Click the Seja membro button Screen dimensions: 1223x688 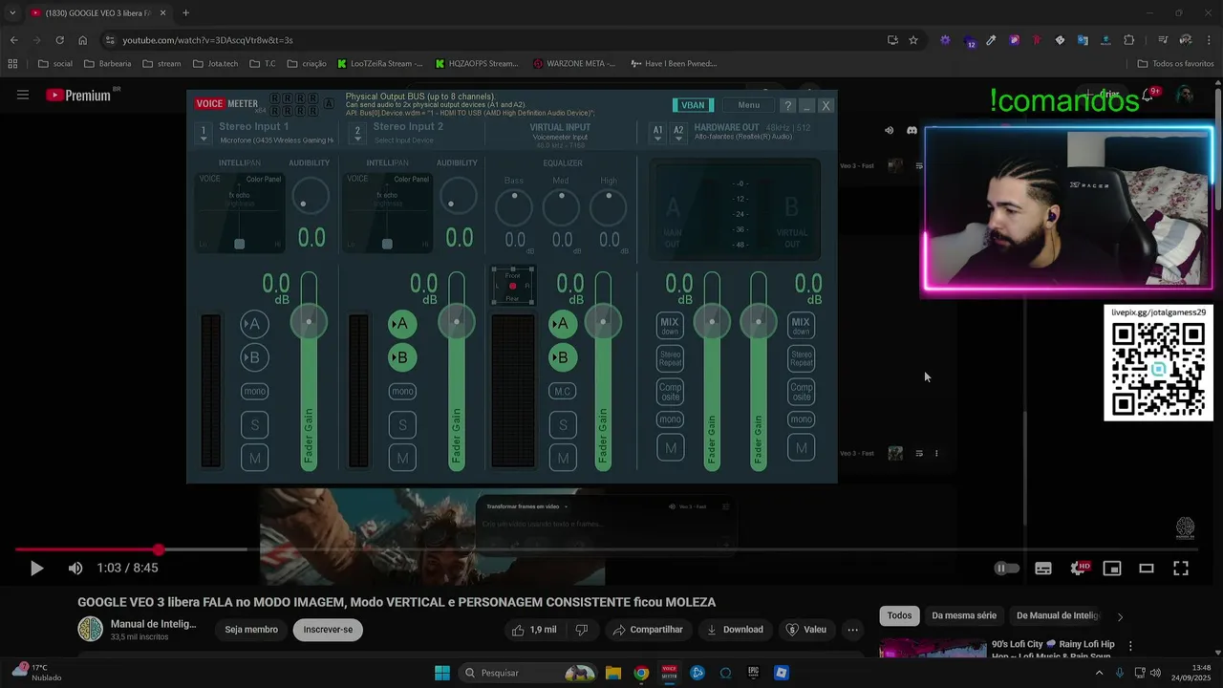pos(251,630)
